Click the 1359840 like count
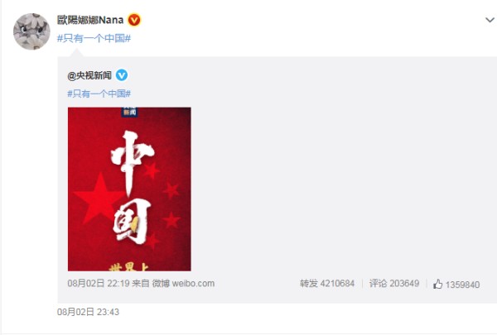497x335 pixels. pyautogui.click(x=462, y=285)
